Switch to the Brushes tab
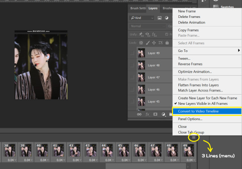This screenshot has height=169, width=242. [x=167, y=8]
